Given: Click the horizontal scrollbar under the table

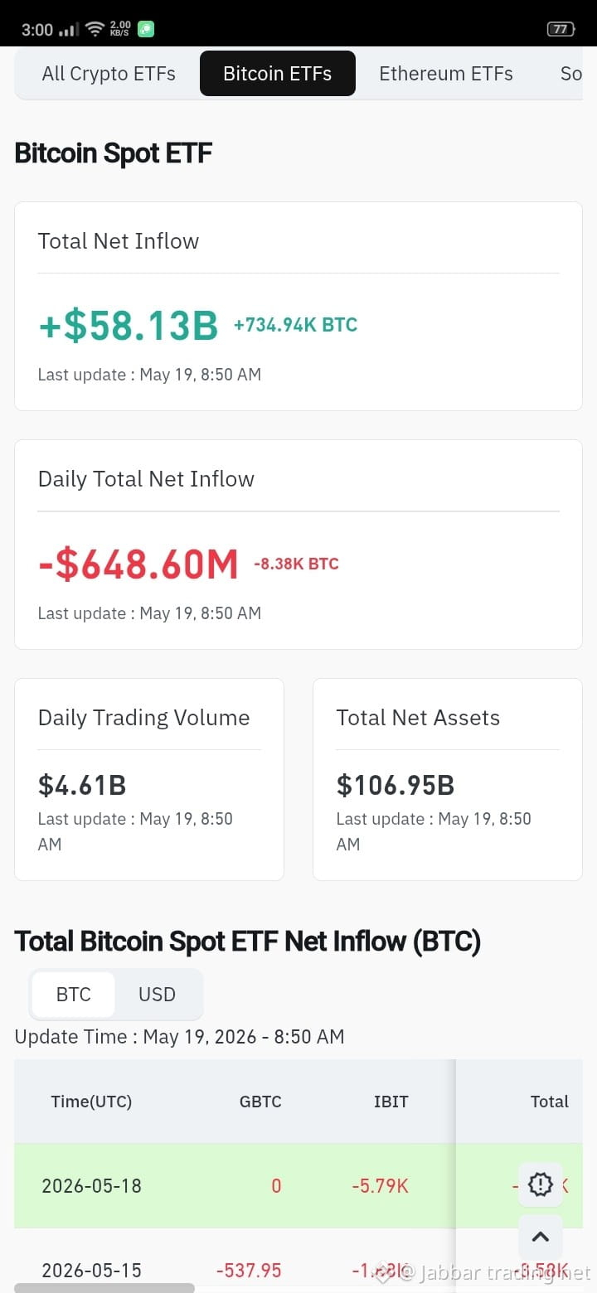Looking at the screenshot, I should (104, 1288).
